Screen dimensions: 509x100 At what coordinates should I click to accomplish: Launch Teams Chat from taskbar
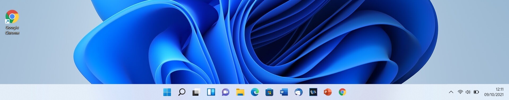pyautogui.click(x=225, y=92)
